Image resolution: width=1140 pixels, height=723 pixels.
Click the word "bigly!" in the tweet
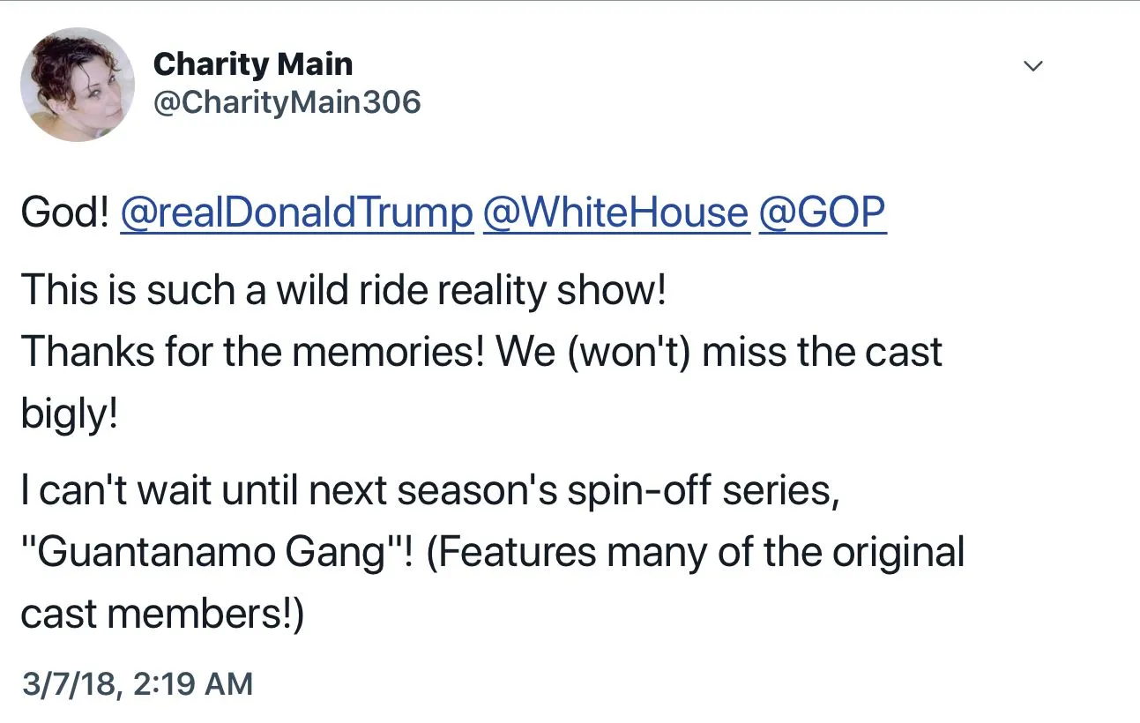[69, 413]
